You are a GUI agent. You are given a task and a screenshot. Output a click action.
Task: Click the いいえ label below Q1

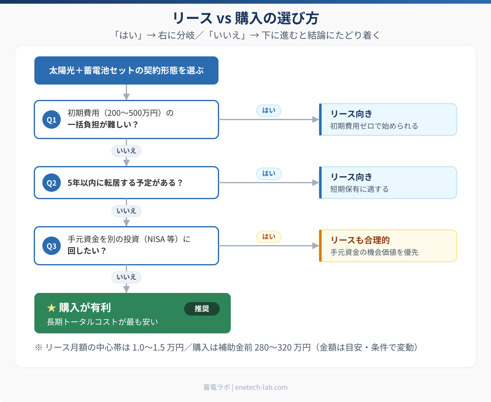click(126, 151)
